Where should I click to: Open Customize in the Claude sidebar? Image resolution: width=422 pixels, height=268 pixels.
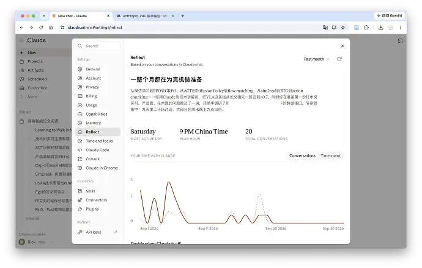37,88
